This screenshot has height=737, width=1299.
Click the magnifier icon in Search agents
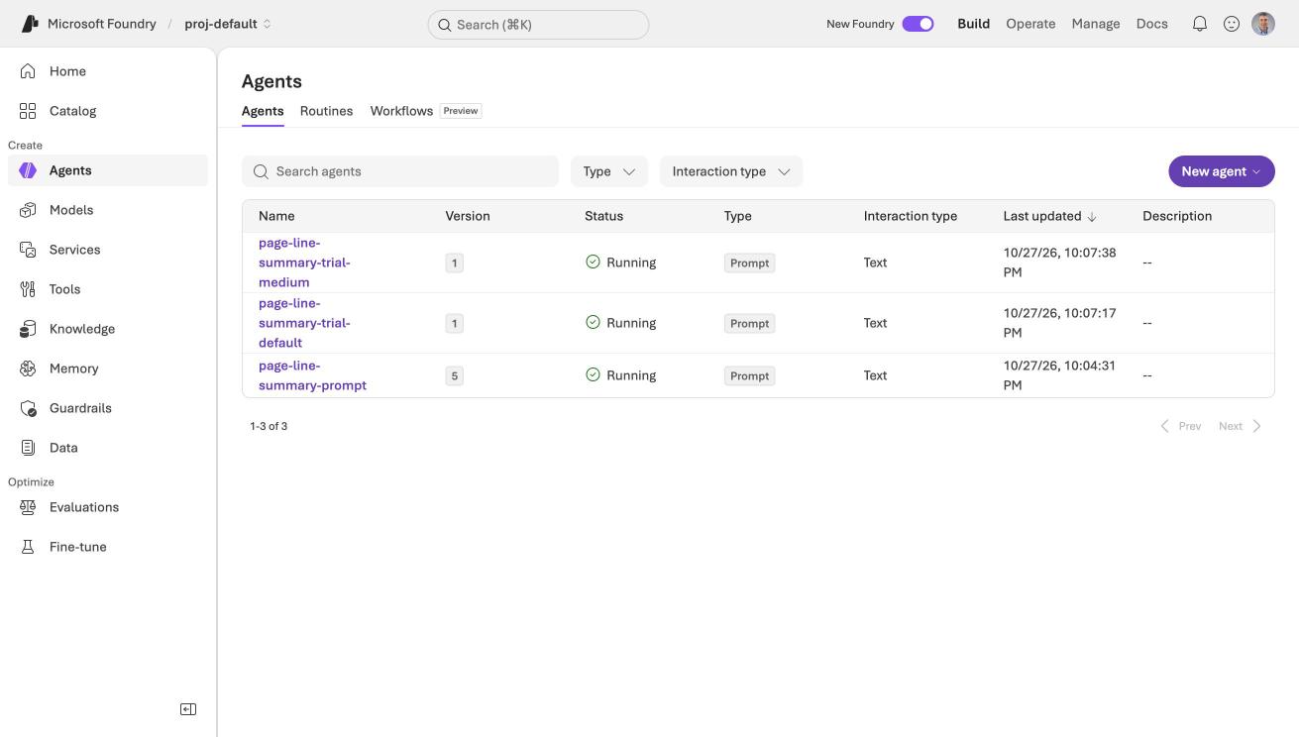pyautogui.click(x=261, y=171)
